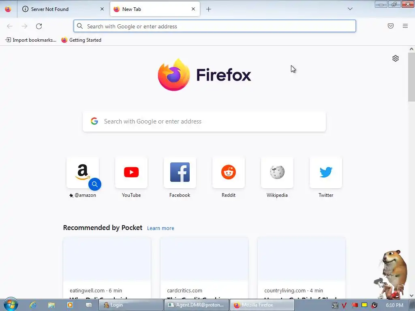Click the blue search badge on Amazon tile

point(95,184)
